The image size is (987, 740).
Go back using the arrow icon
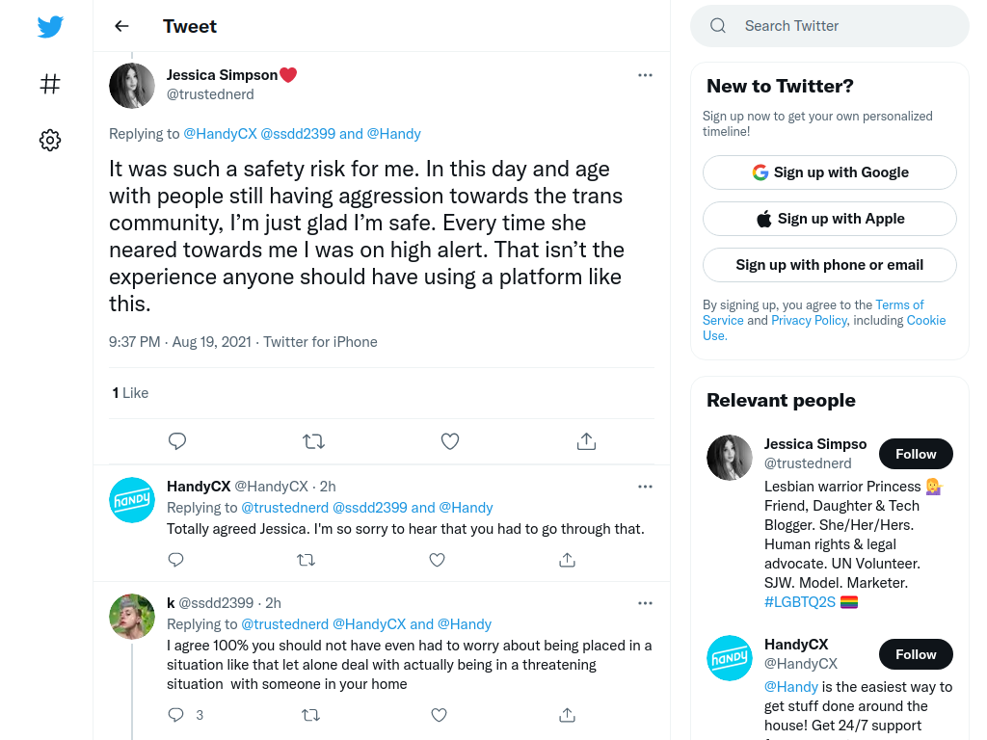121,26
